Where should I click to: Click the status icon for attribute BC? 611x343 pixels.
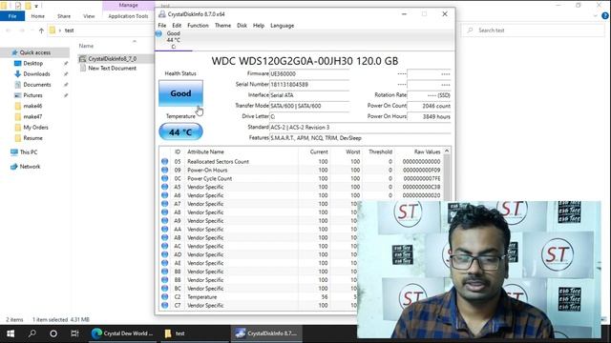pos(165,288)
